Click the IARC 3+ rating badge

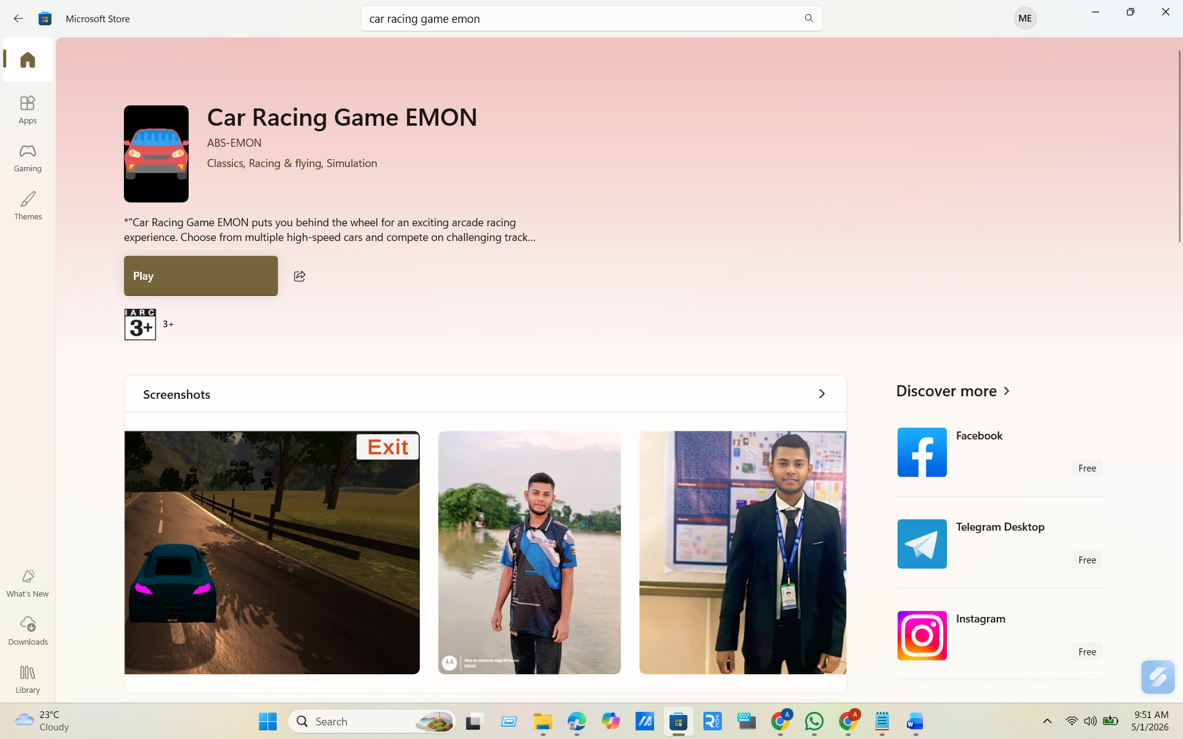(x=140, y=324)
